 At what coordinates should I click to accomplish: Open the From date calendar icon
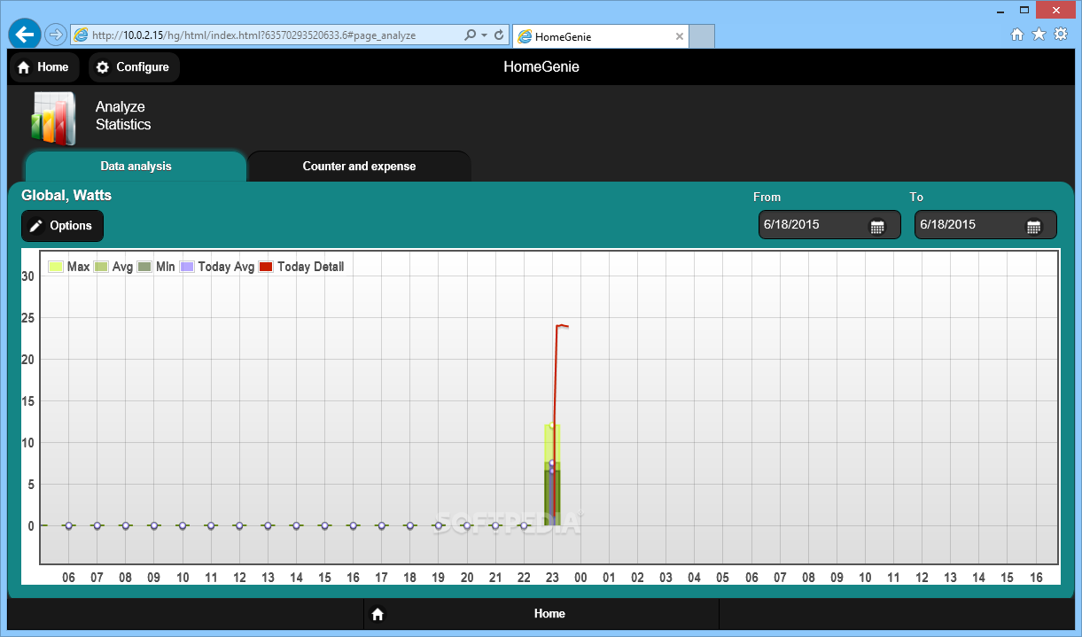pos(877,226)
